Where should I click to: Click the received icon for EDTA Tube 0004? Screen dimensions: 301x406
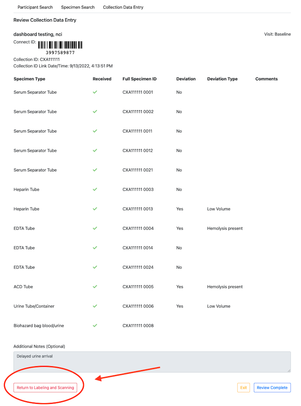click(95, 229)
